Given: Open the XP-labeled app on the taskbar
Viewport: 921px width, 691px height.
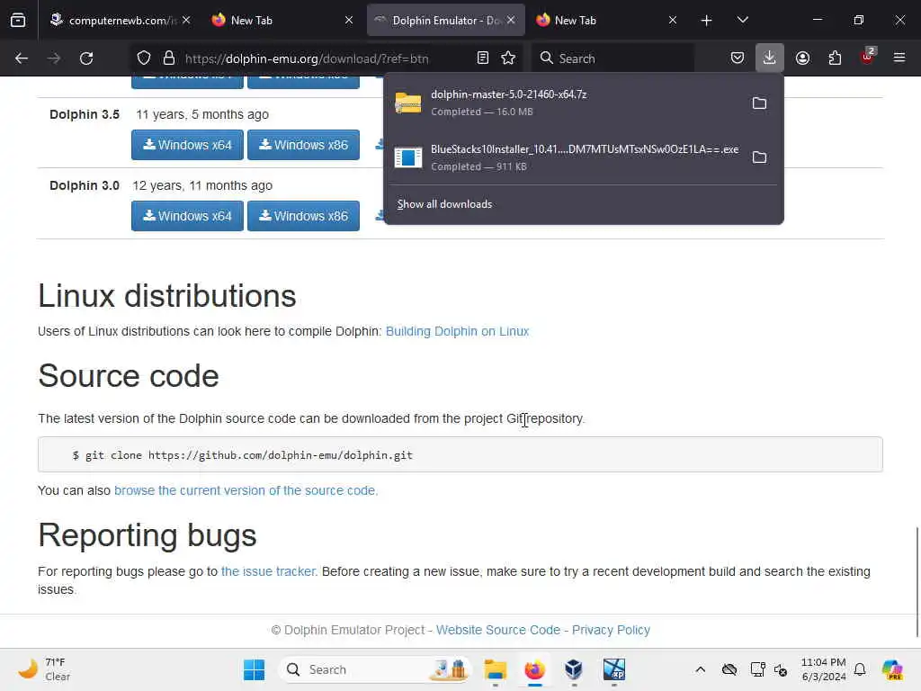Looking at the screenshot, I should click(613, 669).
